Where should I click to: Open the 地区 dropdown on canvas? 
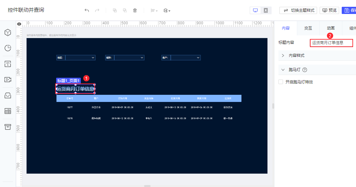80,58
